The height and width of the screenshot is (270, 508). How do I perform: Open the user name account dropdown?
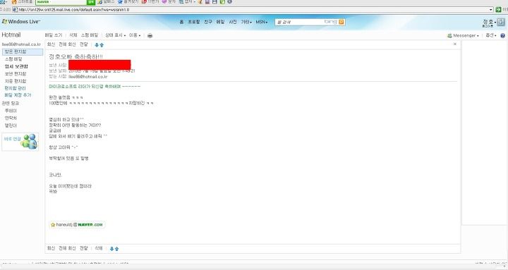pos(490,21)
